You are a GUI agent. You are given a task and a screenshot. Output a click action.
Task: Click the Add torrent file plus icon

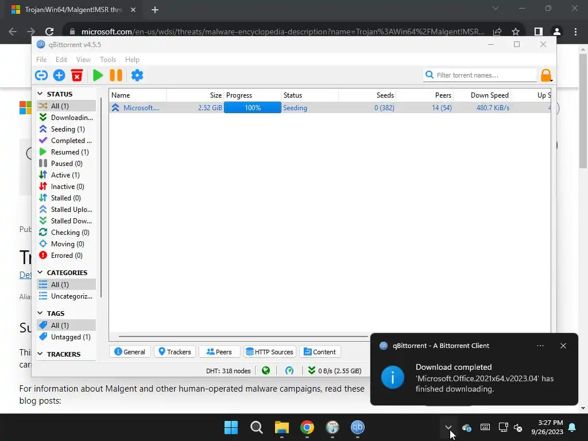[x=59, y=75]
